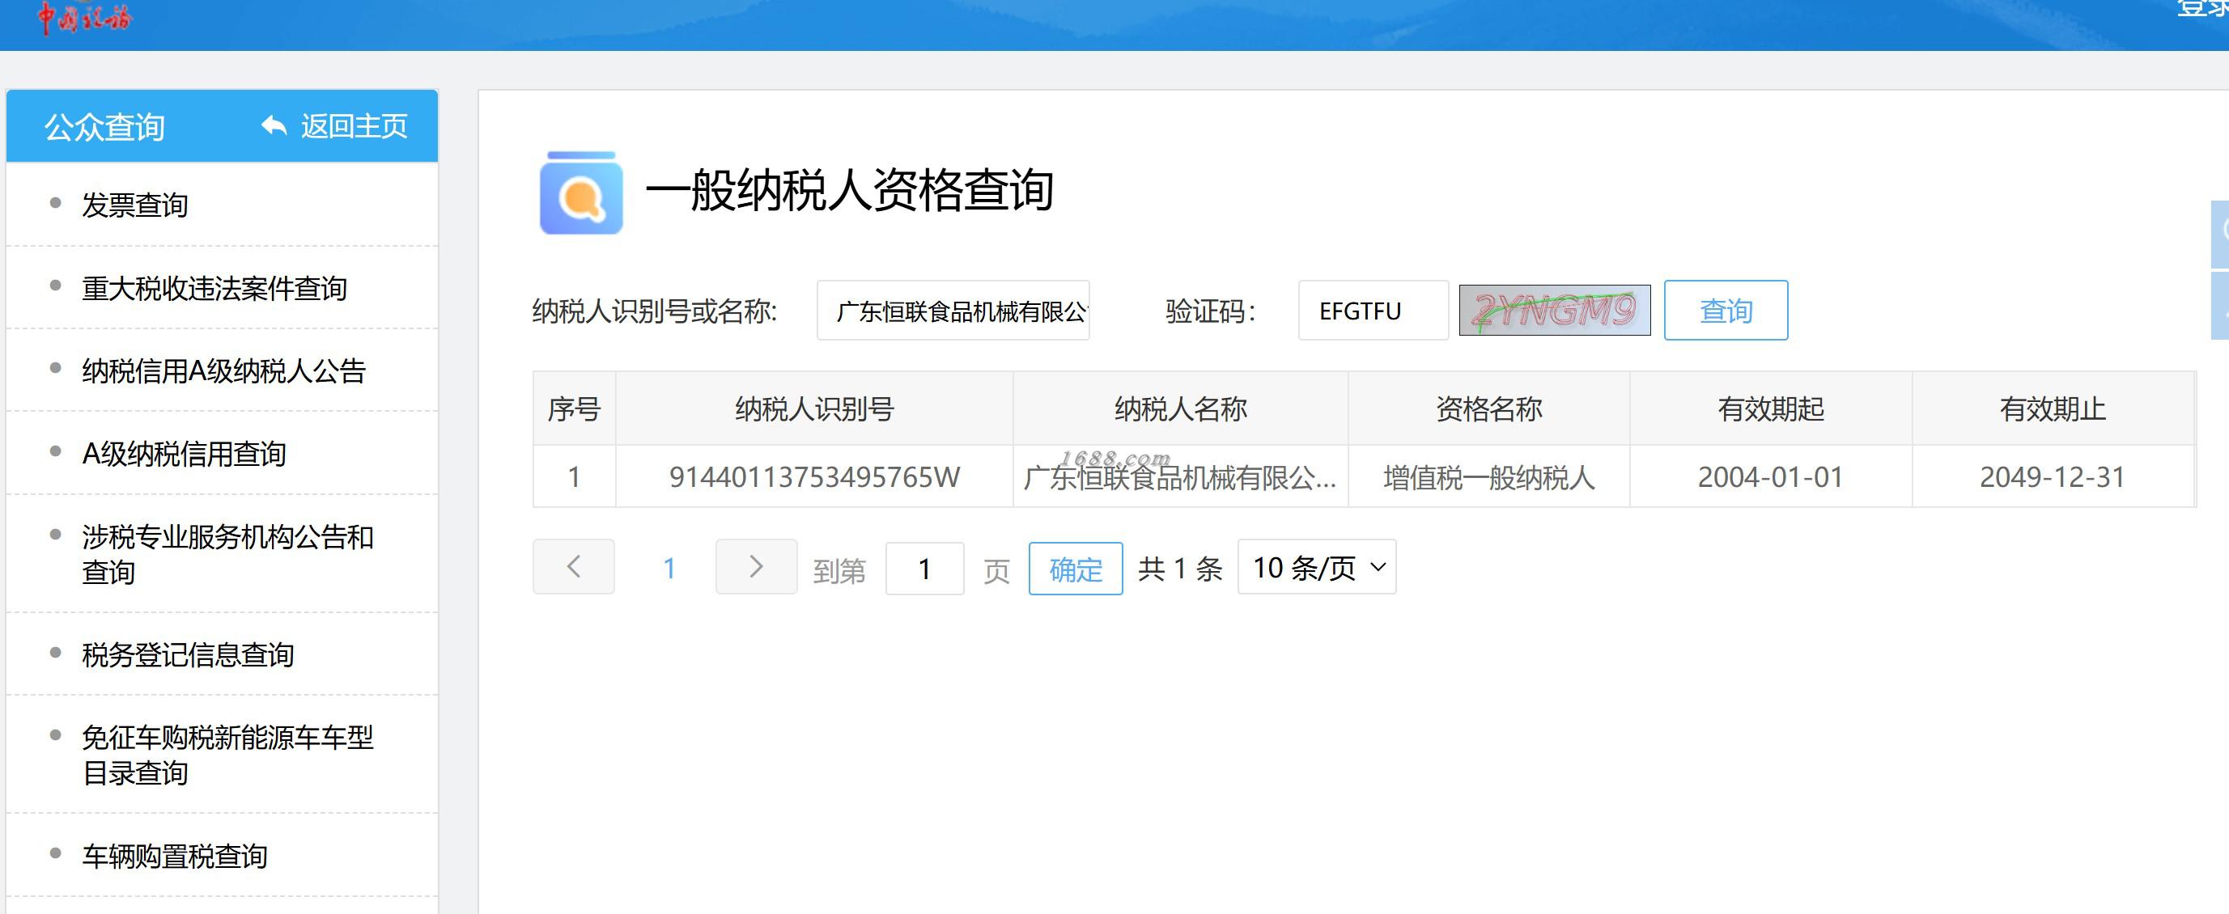Screen dimensions: 2229x914
Task: Select 车辆购置税查询 menu item
Action: (x=174, y=856)
